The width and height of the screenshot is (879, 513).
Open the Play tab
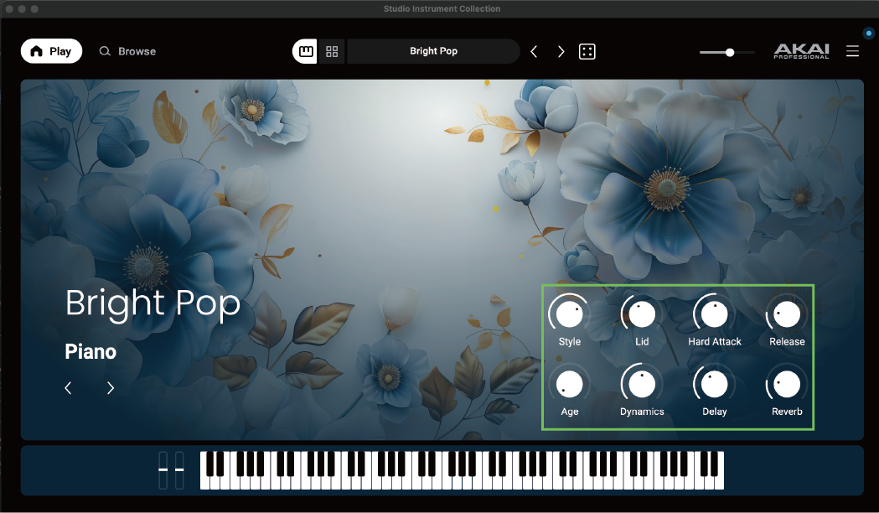tap(51, 51)
